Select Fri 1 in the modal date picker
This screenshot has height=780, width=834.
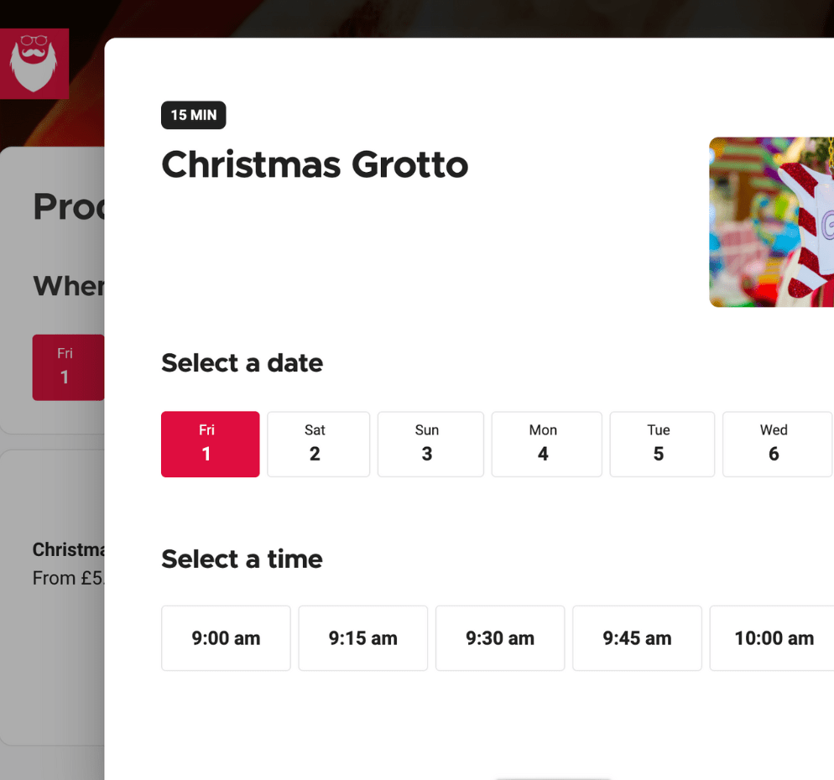210,444
